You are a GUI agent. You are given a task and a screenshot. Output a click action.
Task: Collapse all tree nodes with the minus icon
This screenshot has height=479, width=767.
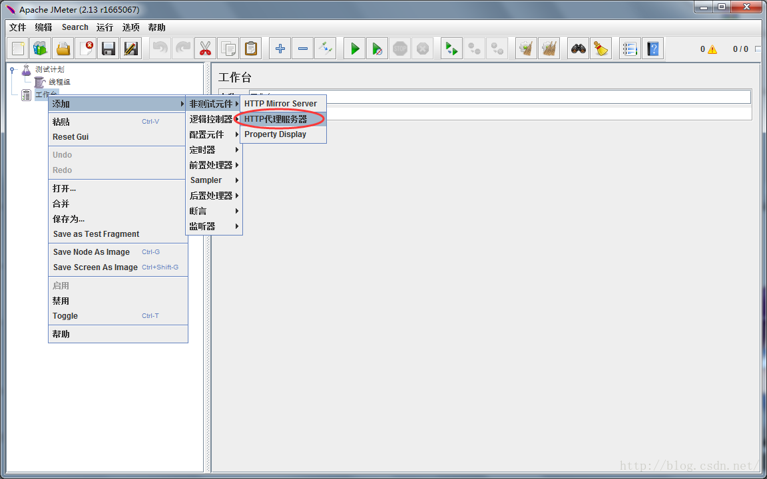302,49
